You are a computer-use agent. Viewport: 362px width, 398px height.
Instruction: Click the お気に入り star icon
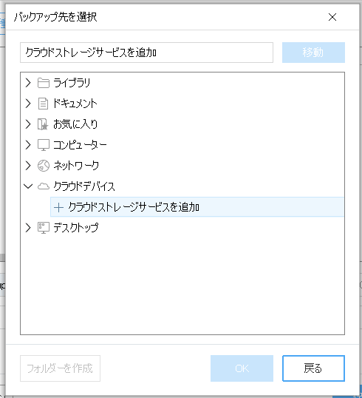click(43, 124)
